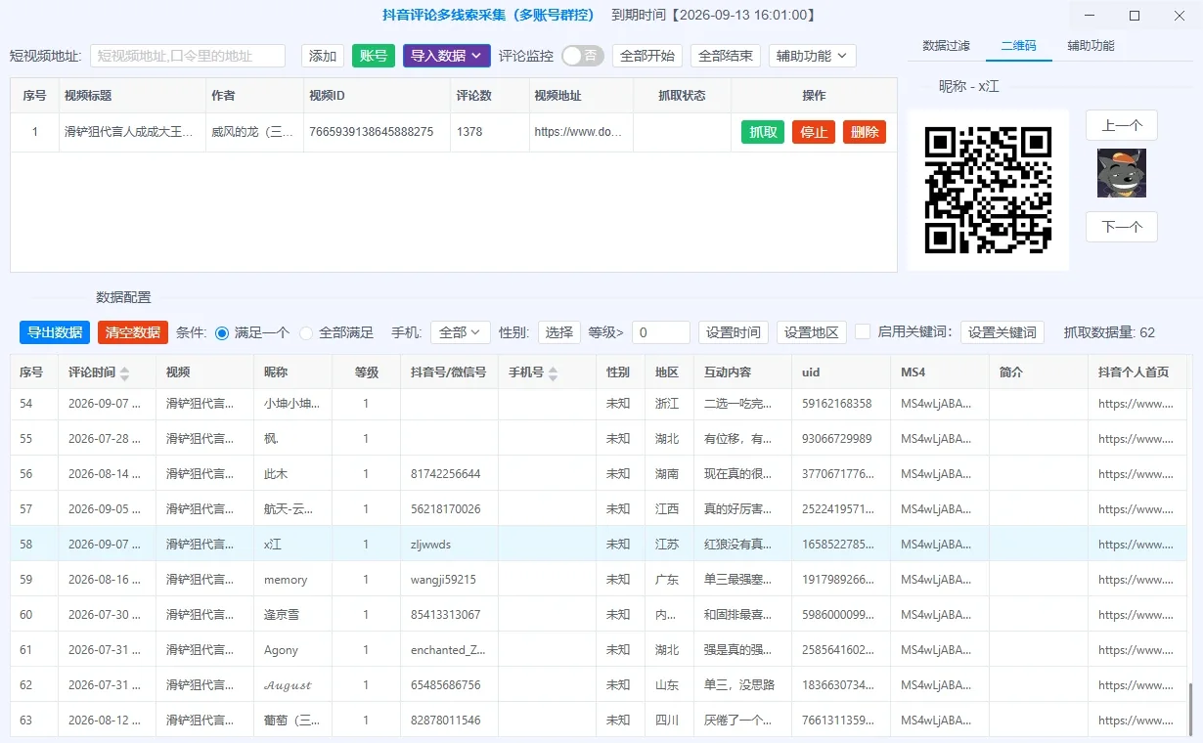Screen dimensions: 1203x743
Task: Click the enchanted_Z... account cell
Action: coord(449,650)
